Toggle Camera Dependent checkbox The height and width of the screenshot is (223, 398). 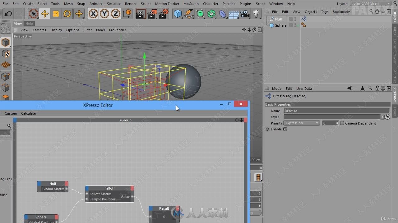coord(342,123)
